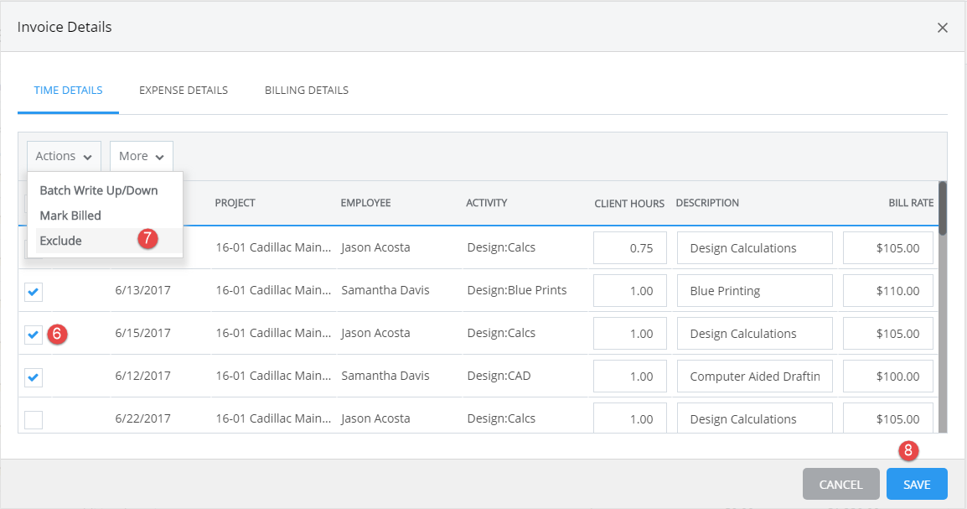Click the SAVE button
Viewport: 967px width, 509px height.
pyautogui.click(x=916, y=484)
